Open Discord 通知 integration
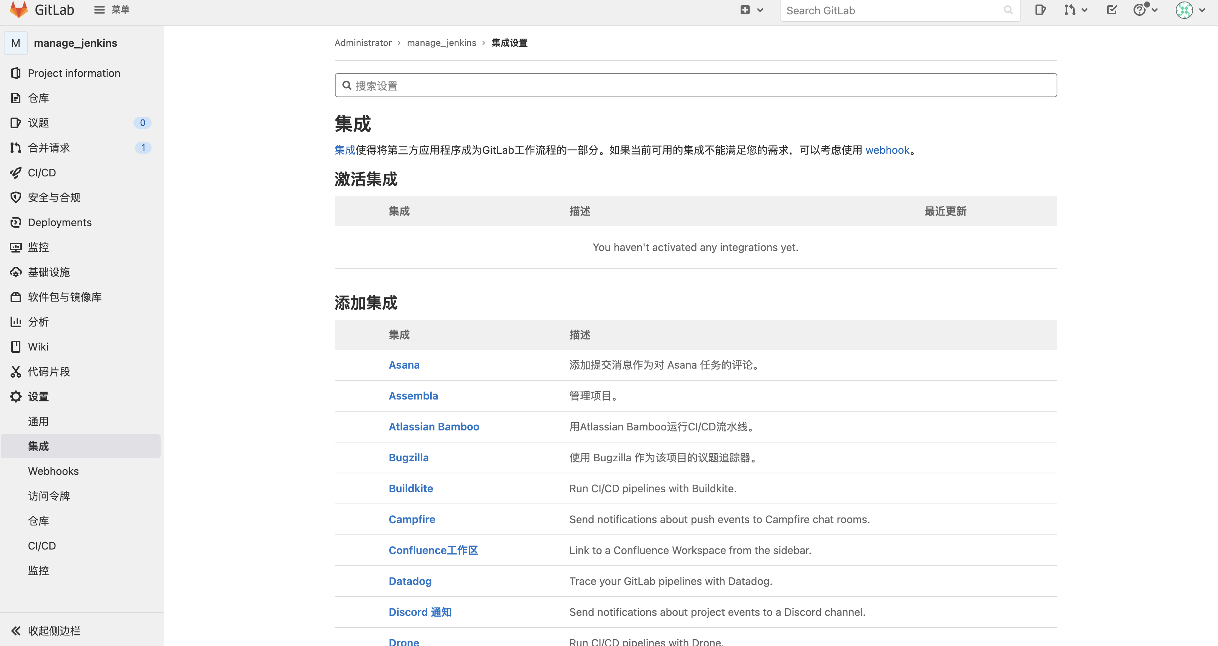1218x646 pixels. (420, 612)
